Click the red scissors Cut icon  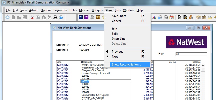32,17
